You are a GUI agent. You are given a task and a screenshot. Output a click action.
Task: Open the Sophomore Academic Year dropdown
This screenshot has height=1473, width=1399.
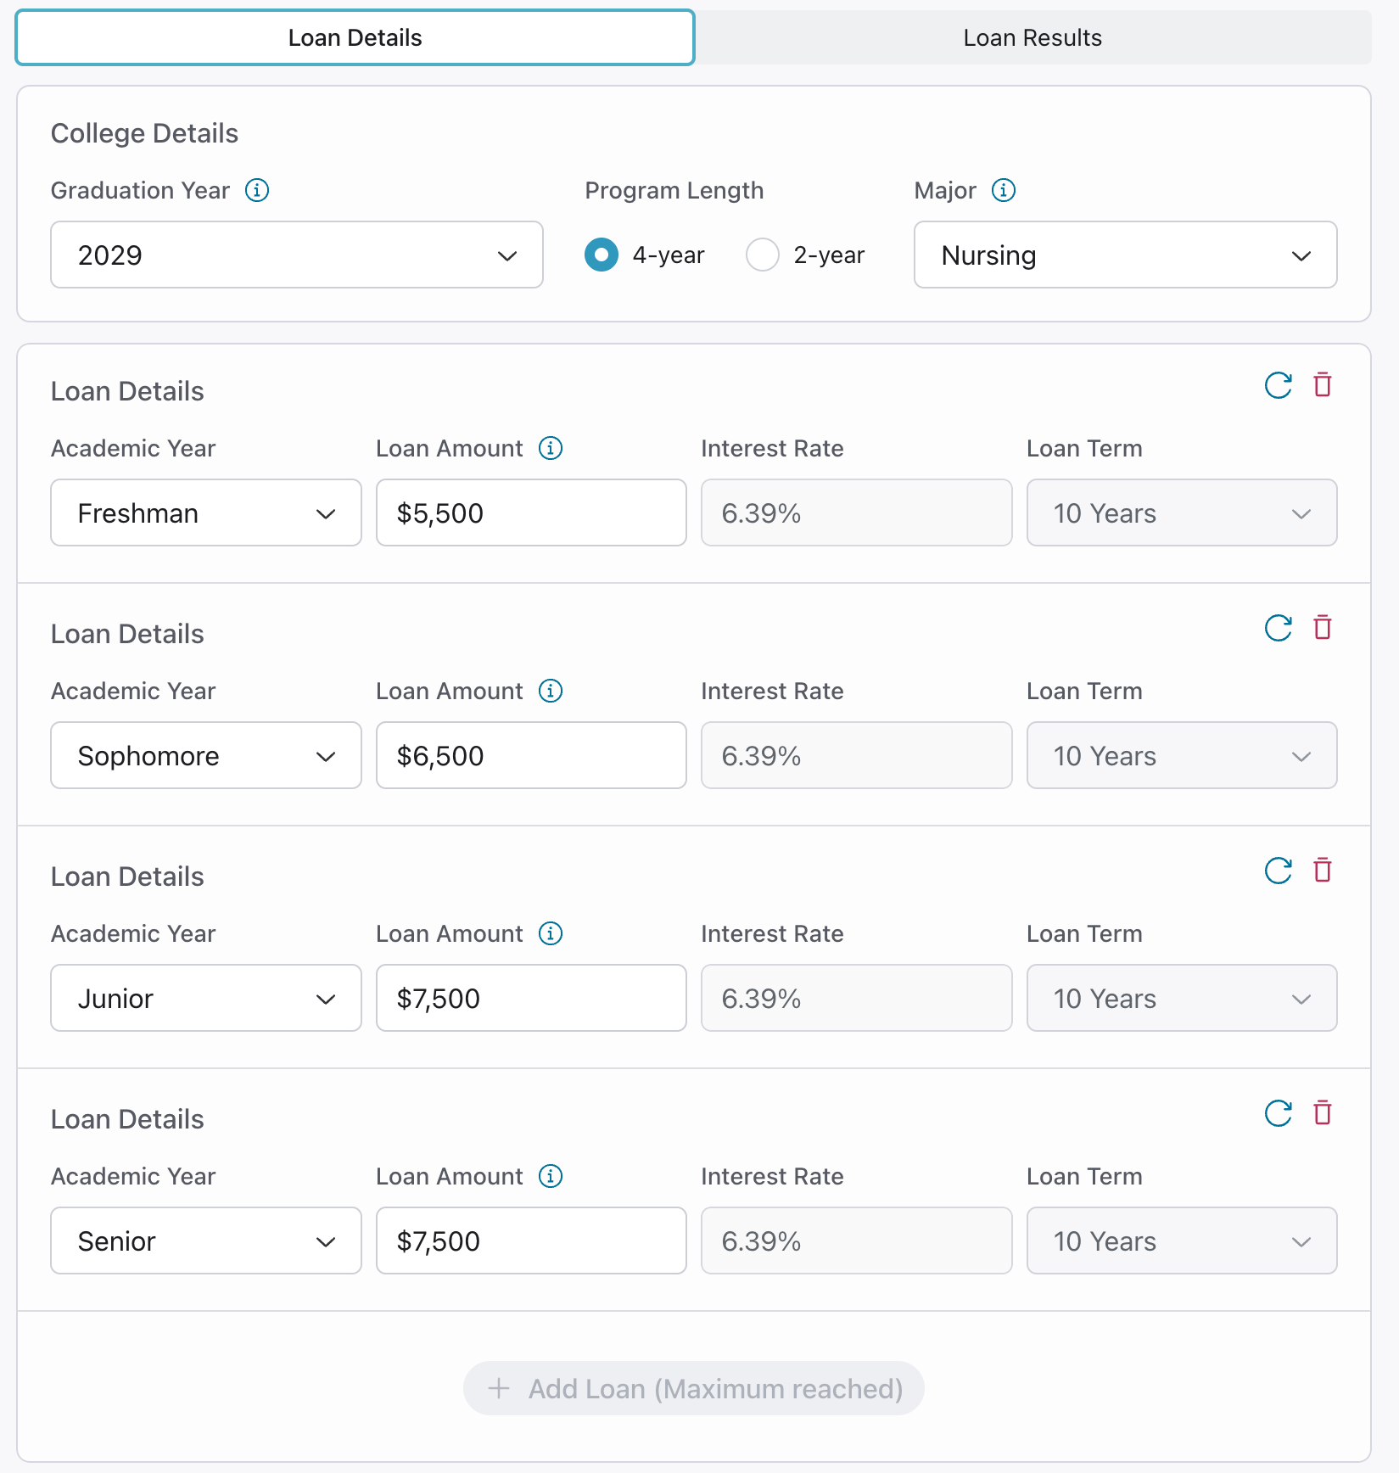pos(206,755)
